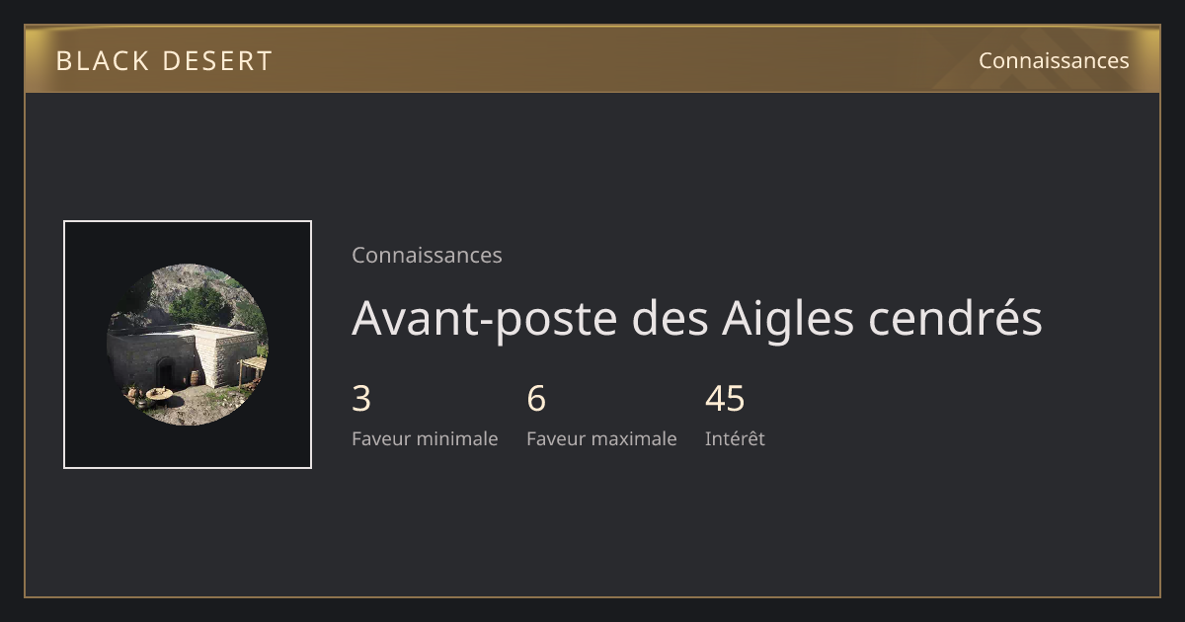Image resolution: width=1185 pixels, height=622 pixels.
Task: Click the gray Connaissances label above the title
Action: (427, 255)
